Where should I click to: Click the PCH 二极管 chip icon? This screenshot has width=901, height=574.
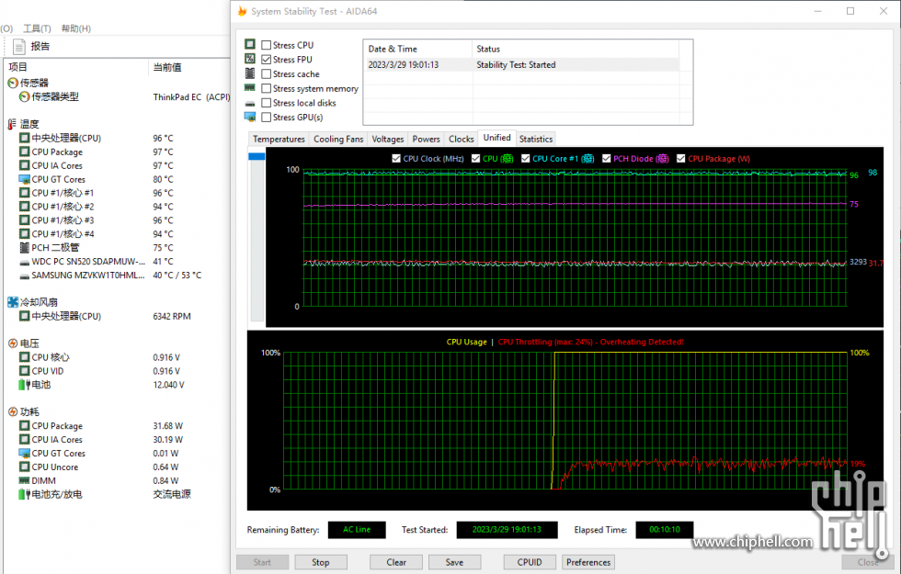pos(24,247)
